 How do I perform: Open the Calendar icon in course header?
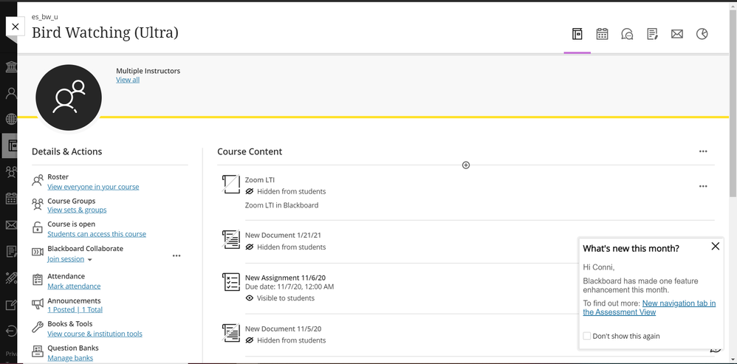click(x=602, y=34)
